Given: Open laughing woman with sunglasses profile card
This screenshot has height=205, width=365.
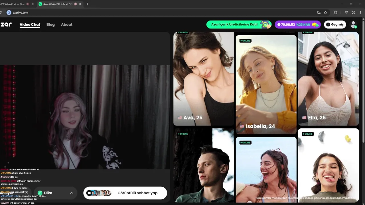Looking at the screenshot, I should (266, 170).
